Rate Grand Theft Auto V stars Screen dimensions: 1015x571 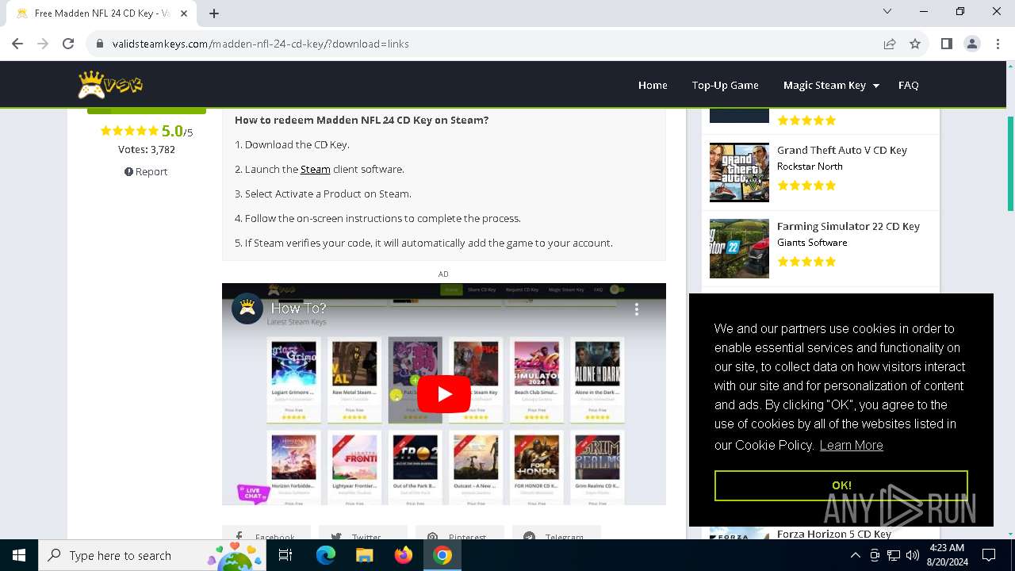[806, 186]
